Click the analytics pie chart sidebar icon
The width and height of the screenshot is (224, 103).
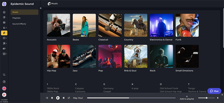[x=4, y=17]
